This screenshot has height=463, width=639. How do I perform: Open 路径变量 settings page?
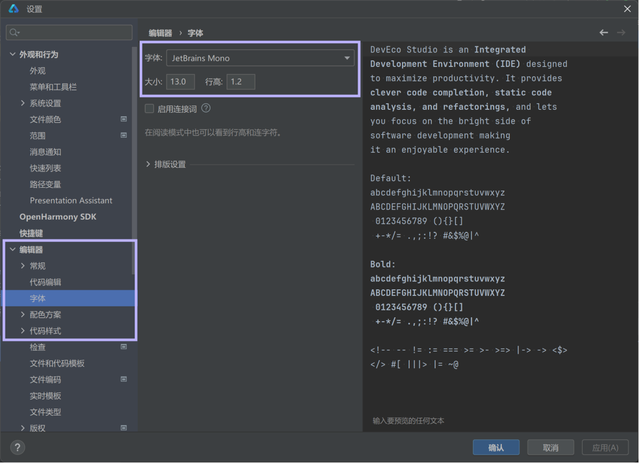tap(45, 185)
